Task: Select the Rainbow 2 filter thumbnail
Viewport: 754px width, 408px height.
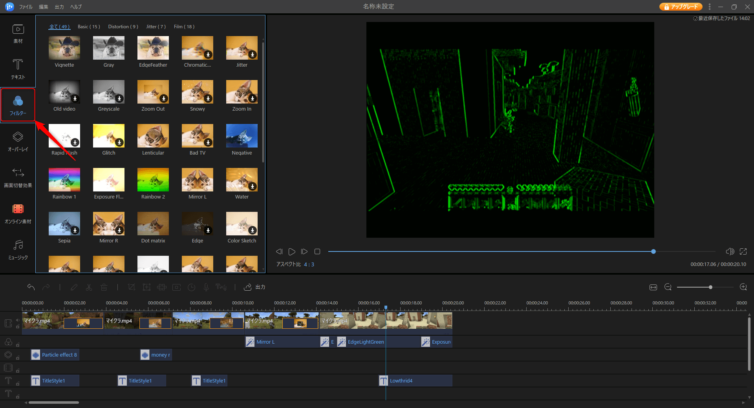Action: pyautogui.click(x=153, y=180)
